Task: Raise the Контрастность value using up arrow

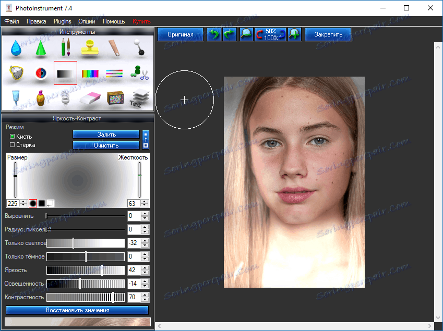Action: (x=145, y=295)
